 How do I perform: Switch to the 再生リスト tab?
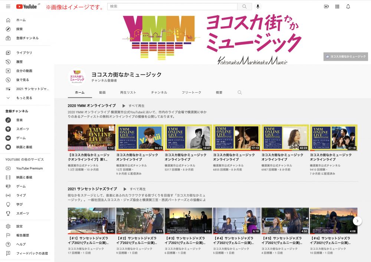pos(128,92)
